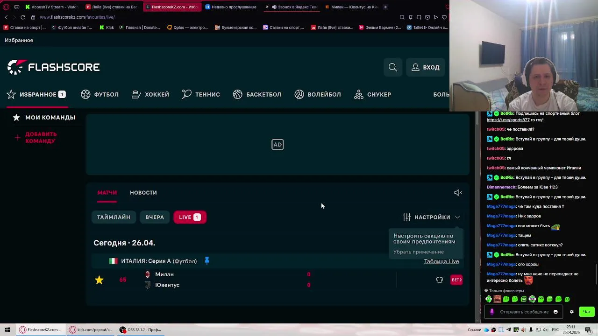Screen dimensions: 598x336
Task: Open Милан team row
Action: coord(164,274)
